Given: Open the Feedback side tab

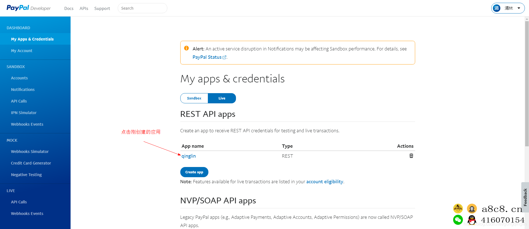Looking at the screenshot, I should pyautogui.click(x=525, y=197).
